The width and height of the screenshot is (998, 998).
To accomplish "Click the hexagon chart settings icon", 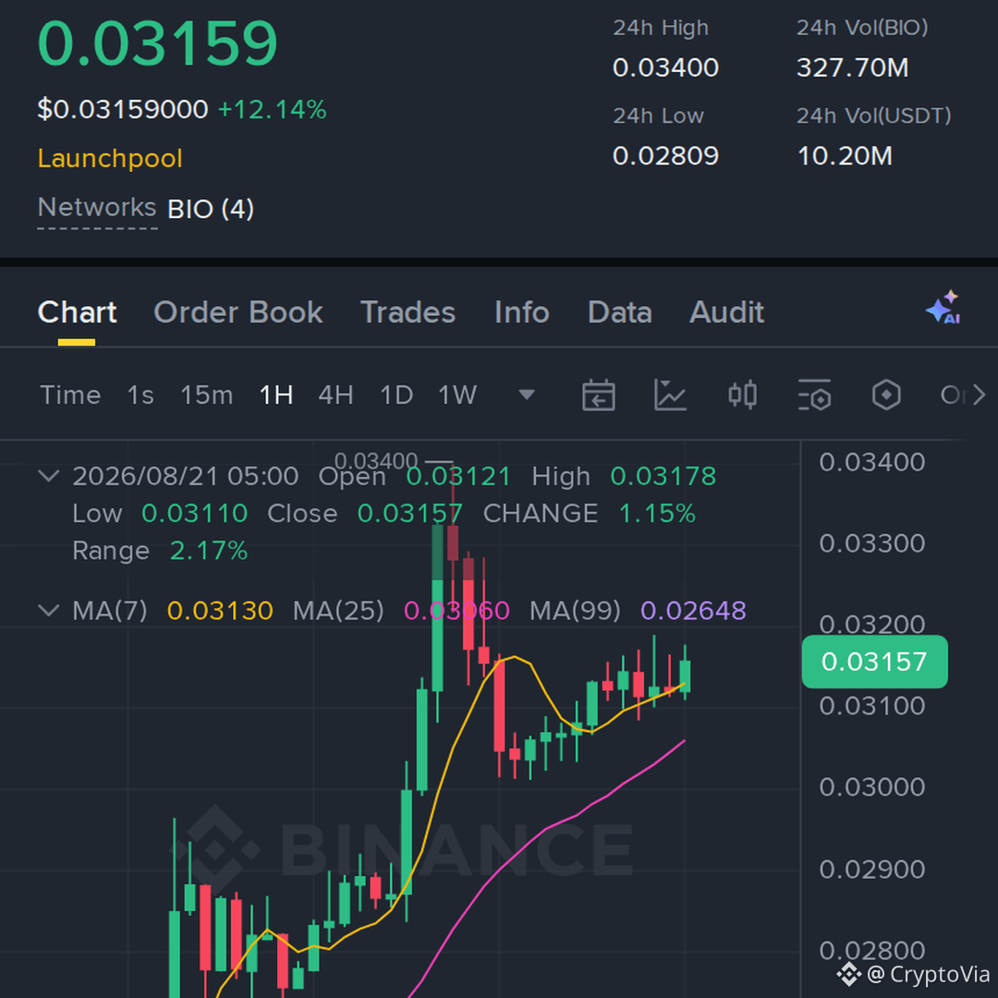I will click(886, 396).
